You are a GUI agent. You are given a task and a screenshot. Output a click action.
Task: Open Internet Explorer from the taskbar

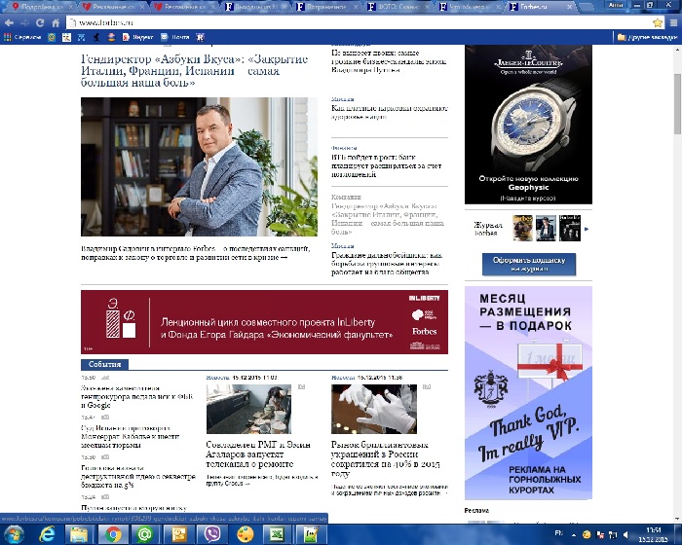click(x=45, y=534)
